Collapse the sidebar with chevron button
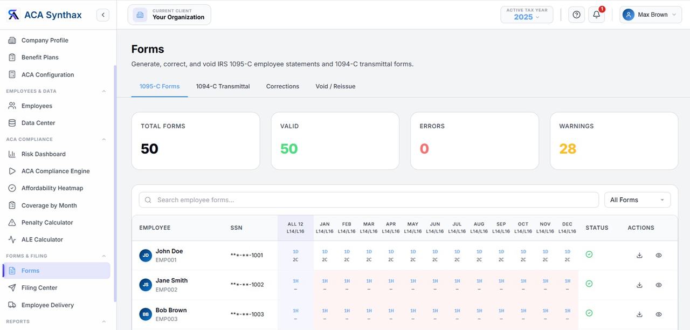The image size is (690, 330). (x=103, y=15)
